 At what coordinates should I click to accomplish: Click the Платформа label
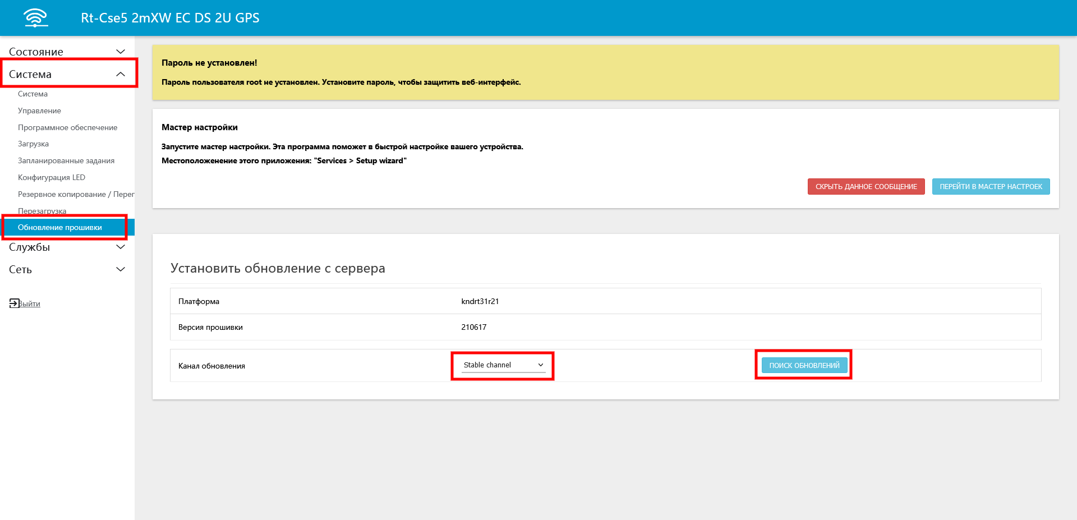(199, 301)
